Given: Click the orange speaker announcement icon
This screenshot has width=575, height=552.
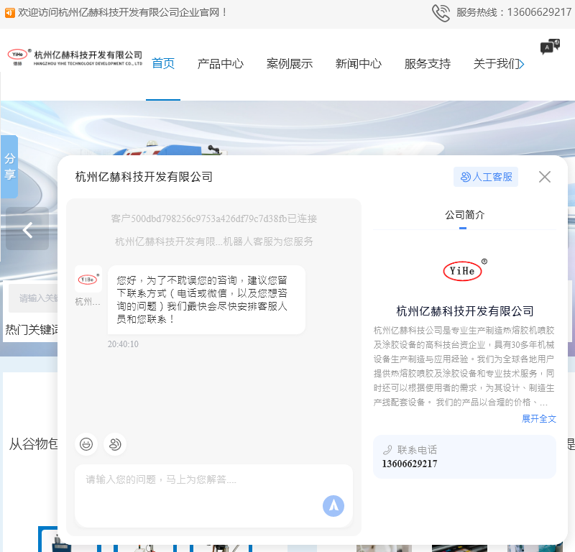Looking at the screenshot, I should coord(10,13).
